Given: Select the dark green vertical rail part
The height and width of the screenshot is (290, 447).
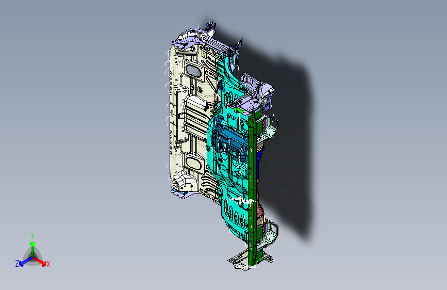Looking at the screenshot, I should point(252,188).
